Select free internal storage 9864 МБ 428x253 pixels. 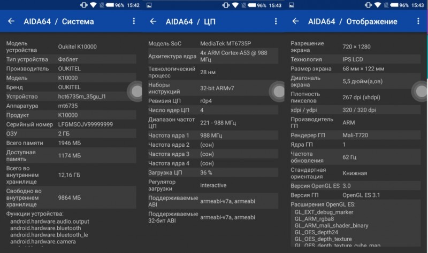[x=70, y=197]
